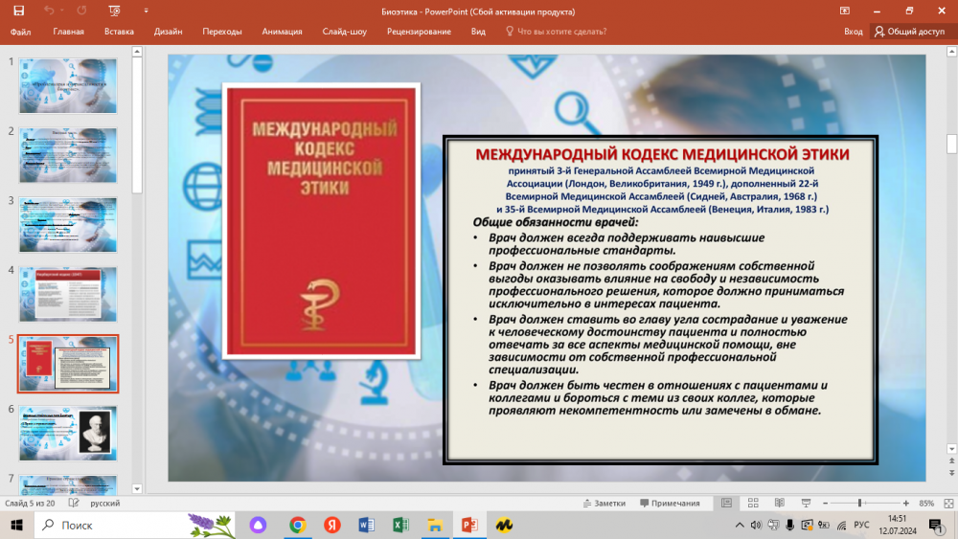Click main slide pane scroll down arrow
Image resolution: width=958 pixels, height=539 pixels.
click(x=951, y=449)
